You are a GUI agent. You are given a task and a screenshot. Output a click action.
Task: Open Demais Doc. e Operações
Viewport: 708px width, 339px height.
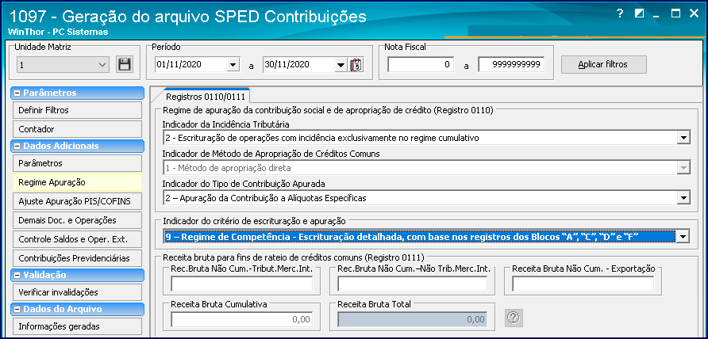pos(77,220)
